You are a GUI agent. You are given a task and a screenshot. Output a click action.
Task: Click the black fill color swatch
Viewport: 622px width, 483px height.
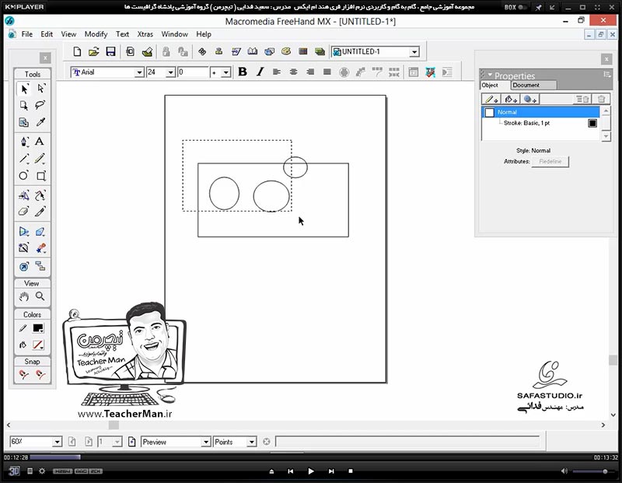(x=38, y=328)
